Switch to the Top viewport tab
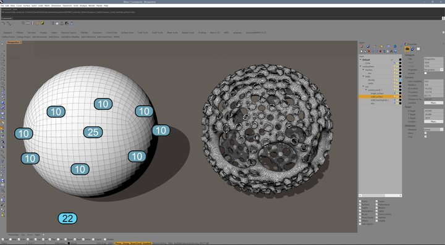This screenshot has height=245, width=445. 23,235
